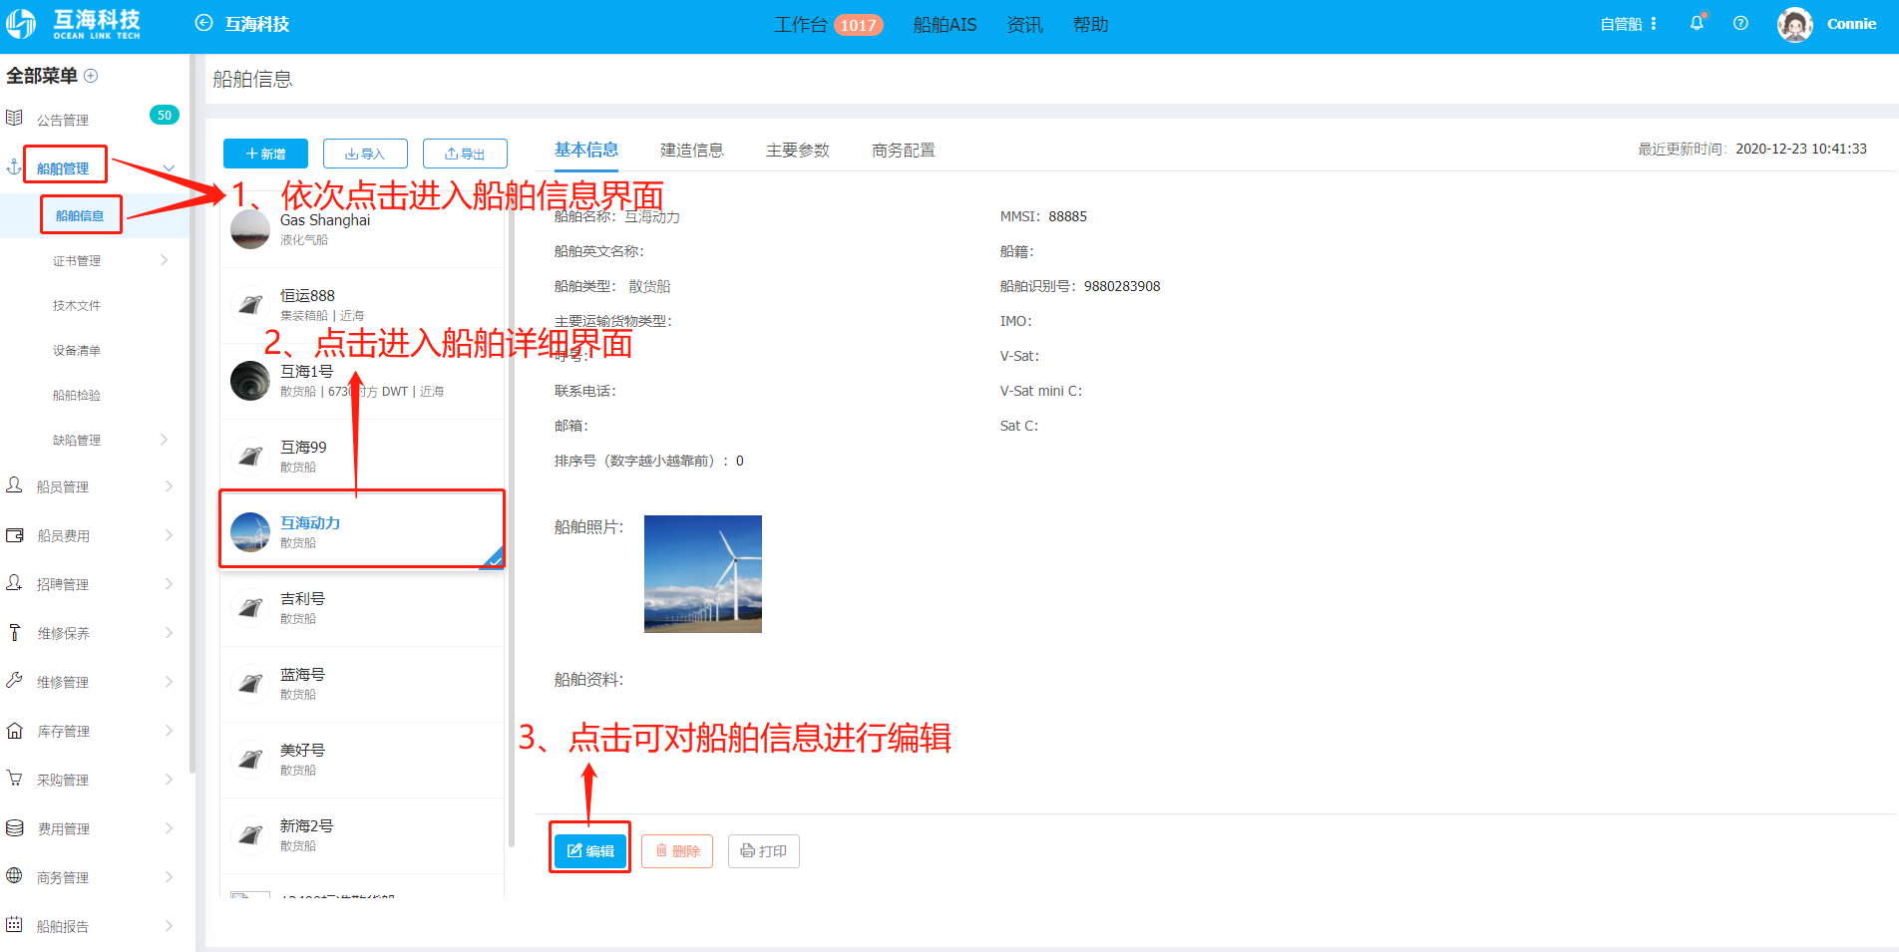Open the 船舶检验 submenu item

coord(77,395)
